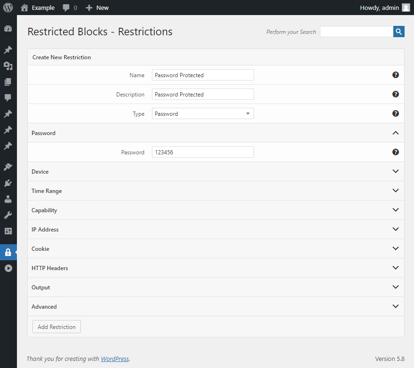Expand the IP Address section
This screenshot has height=368, width=414.
[x=216, y=229]
